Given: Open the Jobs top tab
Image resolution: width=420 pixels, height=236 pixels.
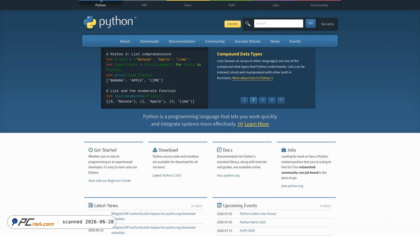Looking at the screenshot, I should click(x=275, y=5).
